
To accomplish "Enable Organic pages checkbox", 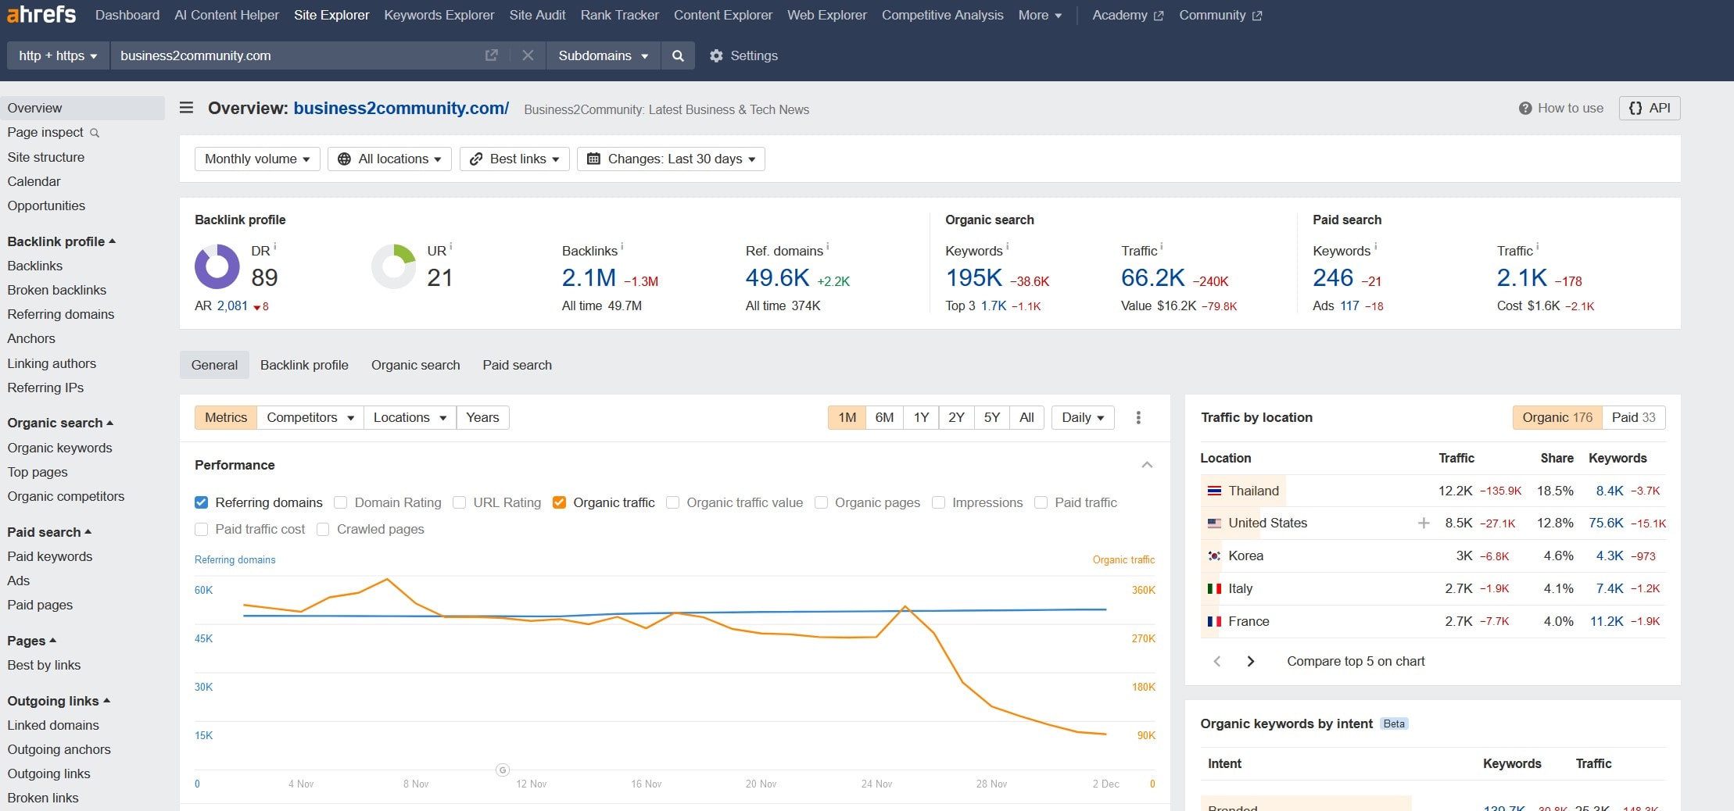I will pos(821,502).
